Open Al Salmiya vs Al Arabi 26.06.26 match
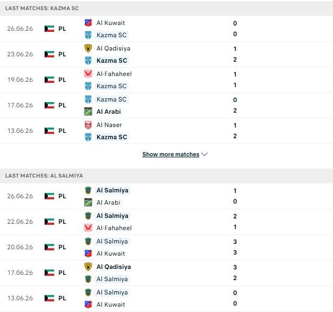 [167, 196]
